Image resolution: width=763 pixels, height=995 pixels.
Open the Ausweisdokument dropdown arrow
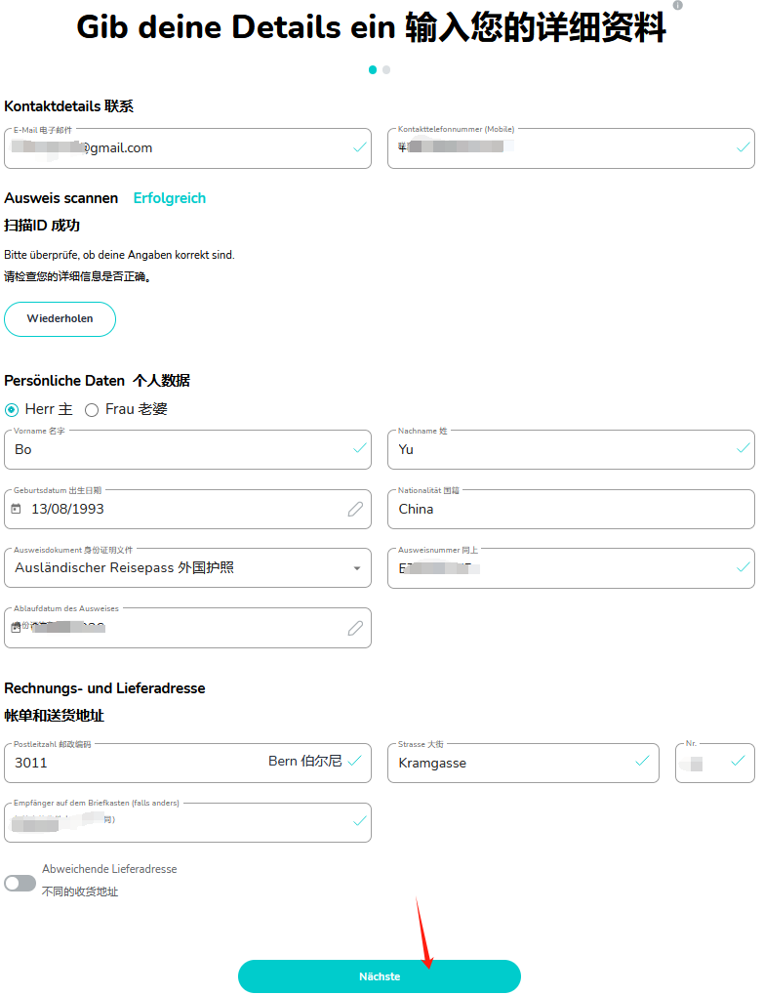(357, 568)
